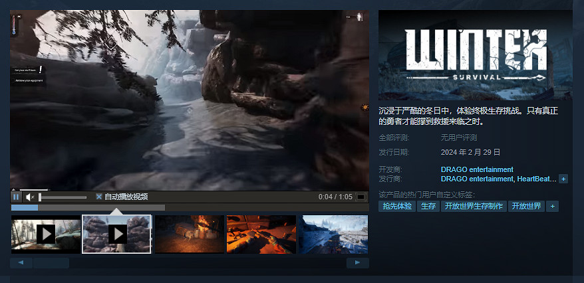The height and width of the screenshot is (283, 584).
Task: Open the 抢先体验 tag
Action: coord(396,207)
